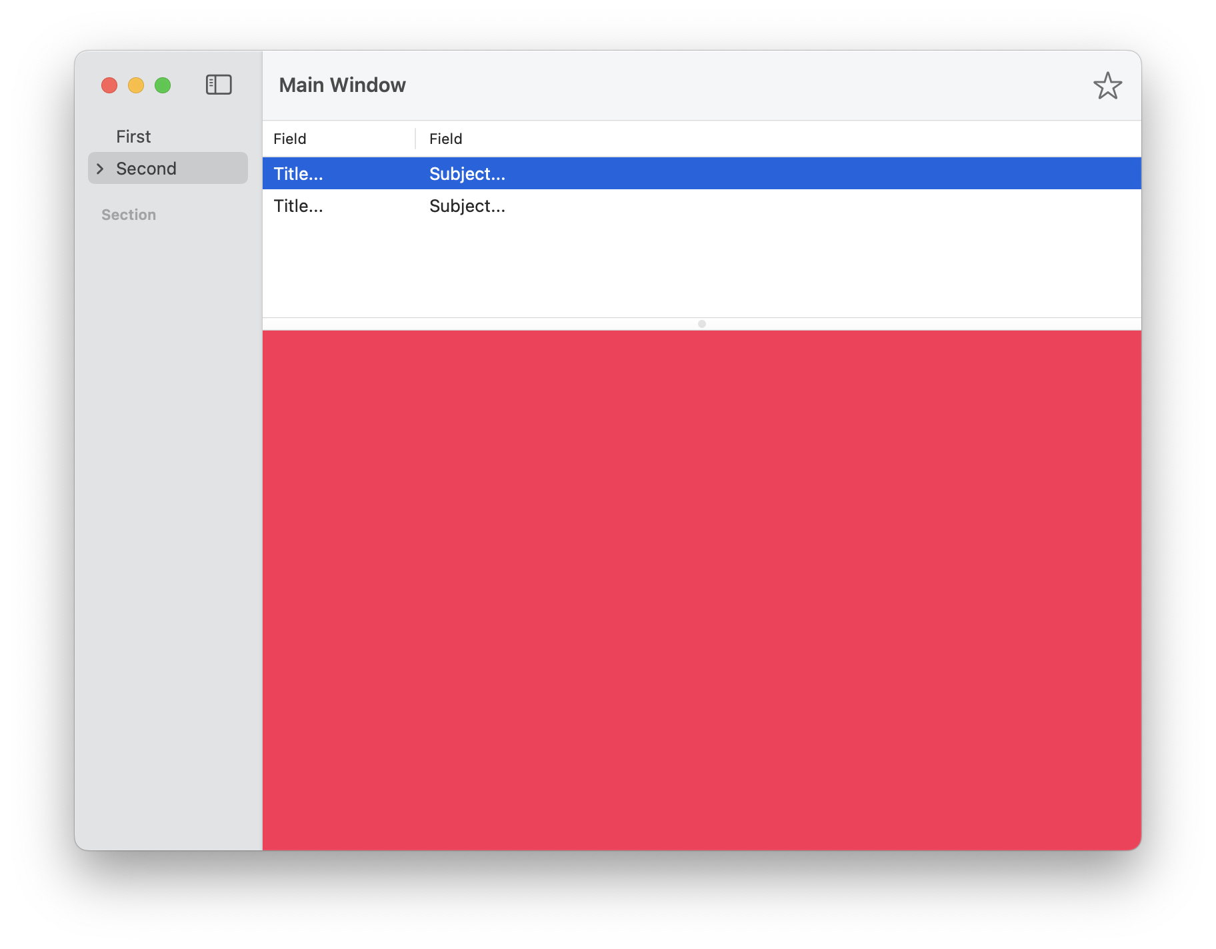The width and height of the screenshot is (1216, 949).
Task: Click Title... in the highlighted row
Action: pyautogui.click(x=298, y=174)
